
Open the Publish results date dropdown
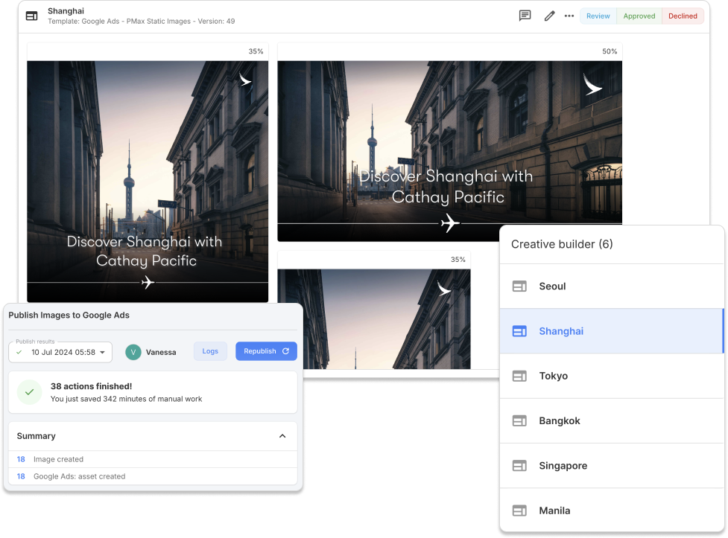tap(60, 352)
